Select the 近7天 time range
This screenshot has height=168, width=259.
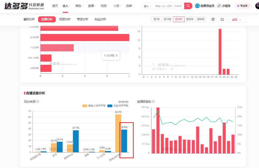pos(156,19)
